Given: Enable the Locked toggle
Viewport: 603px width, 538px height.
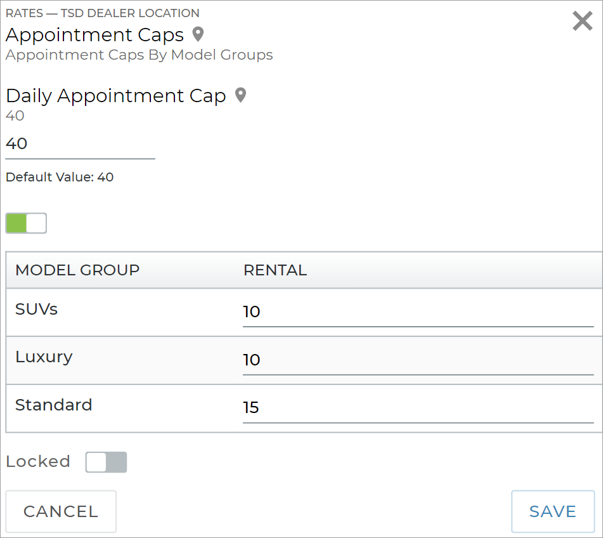Looking at the screenshot, I should coord(106,462).
